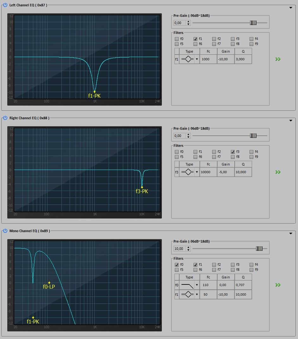Click Gain value -10,00 in Mono Channel f1
Screen dimensions: 298x339
[x=226, y=295]
